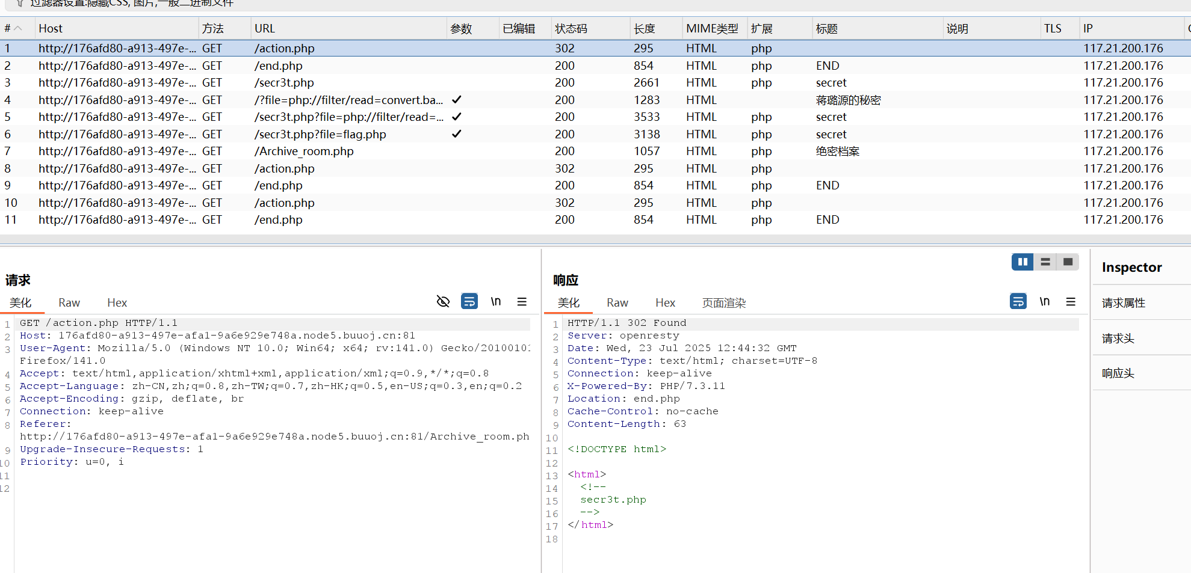Viewport: 1191px width, 573px height.
Task: Sort by the Host column header
Action: coord(117,28)
